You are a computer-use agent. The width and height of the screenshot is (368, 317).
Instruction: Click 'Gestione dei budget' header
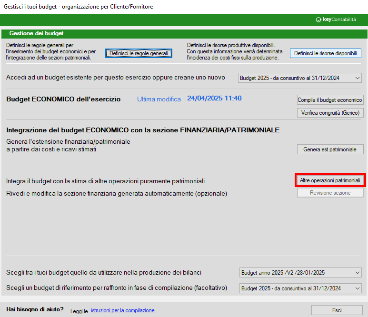coord(36,33)
